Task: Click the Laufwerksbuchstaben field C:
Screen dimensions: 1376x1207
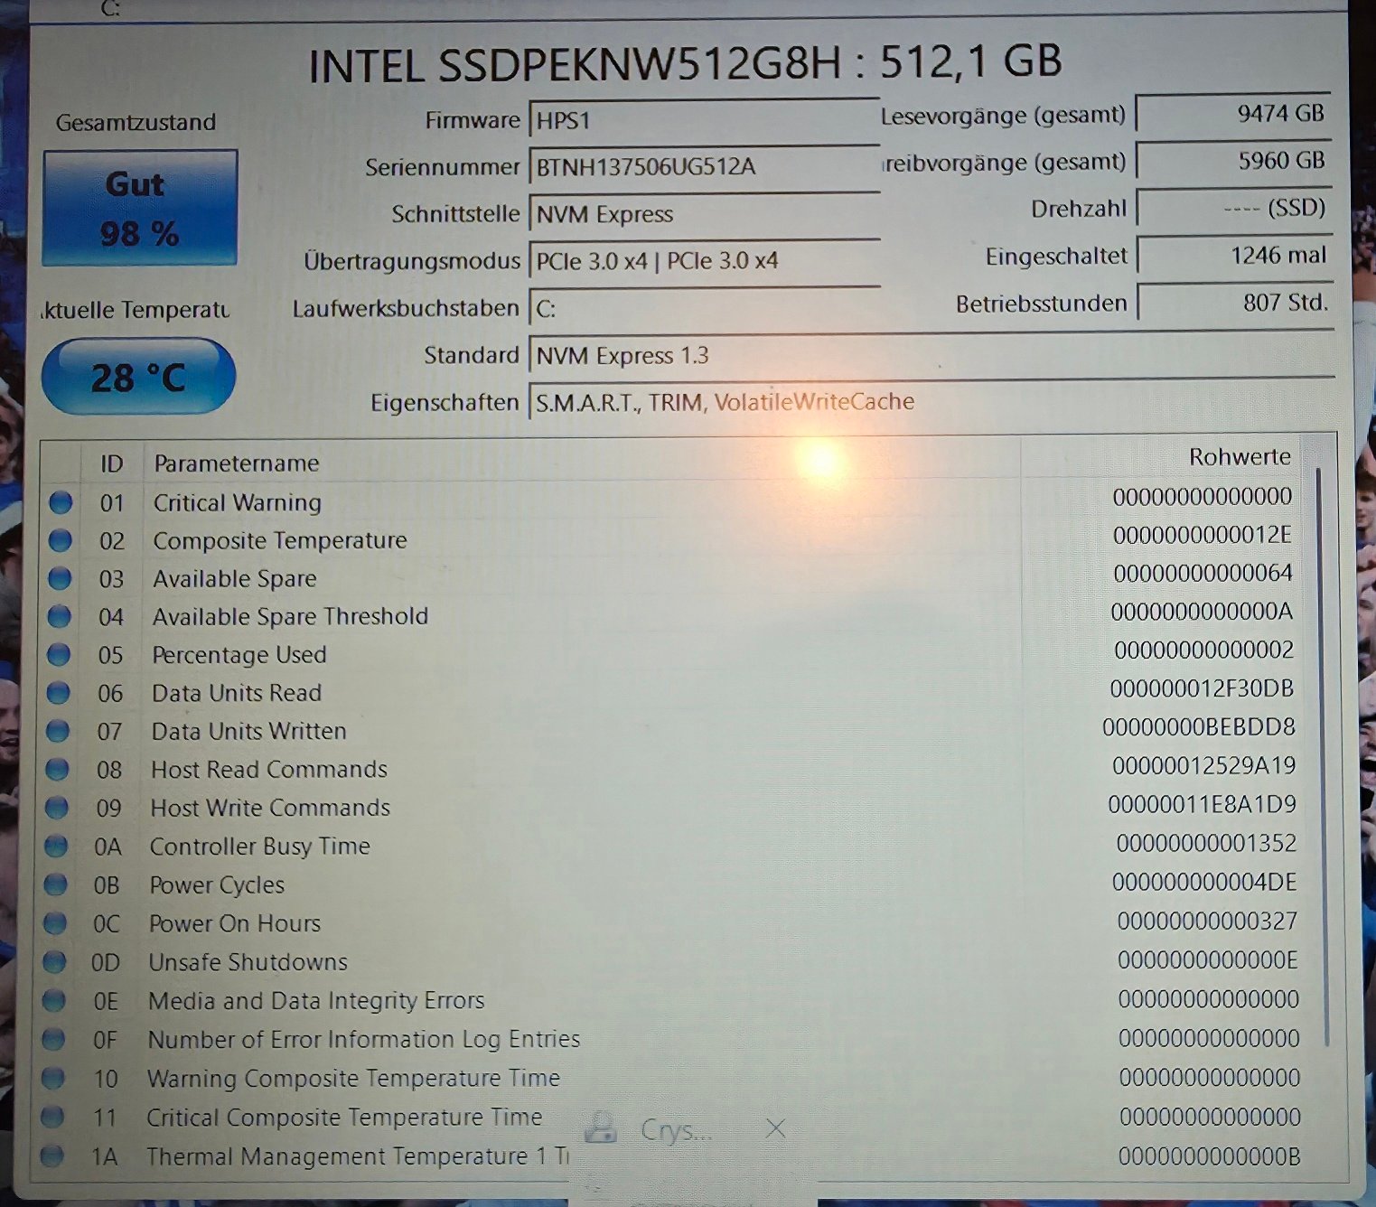Action: 704,308
